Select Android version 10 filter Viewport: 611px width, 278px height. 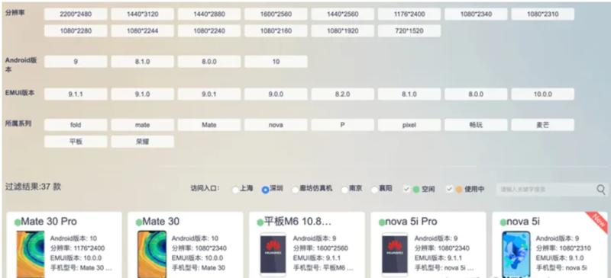coord(276,62)
